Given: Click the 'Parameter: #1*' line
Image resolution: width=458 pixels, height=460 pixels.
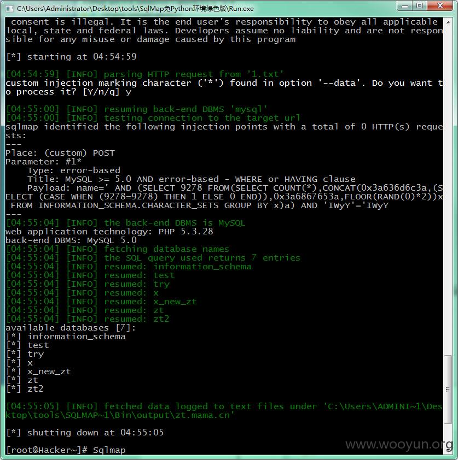Looking at the screenshot, I should pos(43,162).
